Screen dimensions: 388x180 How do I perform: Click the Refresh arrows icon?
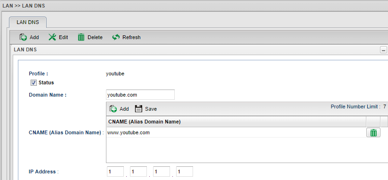point(116,37)
